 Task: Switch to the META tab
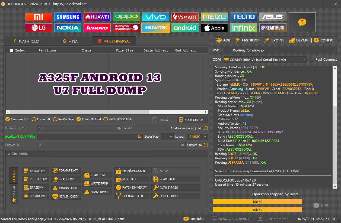tap(70, 41)
